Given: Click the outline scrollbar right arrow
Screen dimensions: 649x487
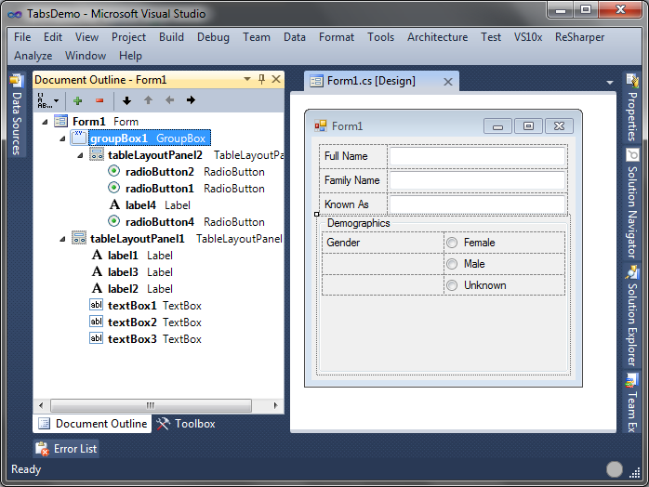Looking at the screenshot, I should pos(275,405).
